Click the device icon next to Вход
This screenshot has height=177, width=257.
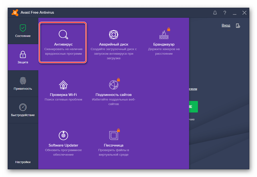238,25
